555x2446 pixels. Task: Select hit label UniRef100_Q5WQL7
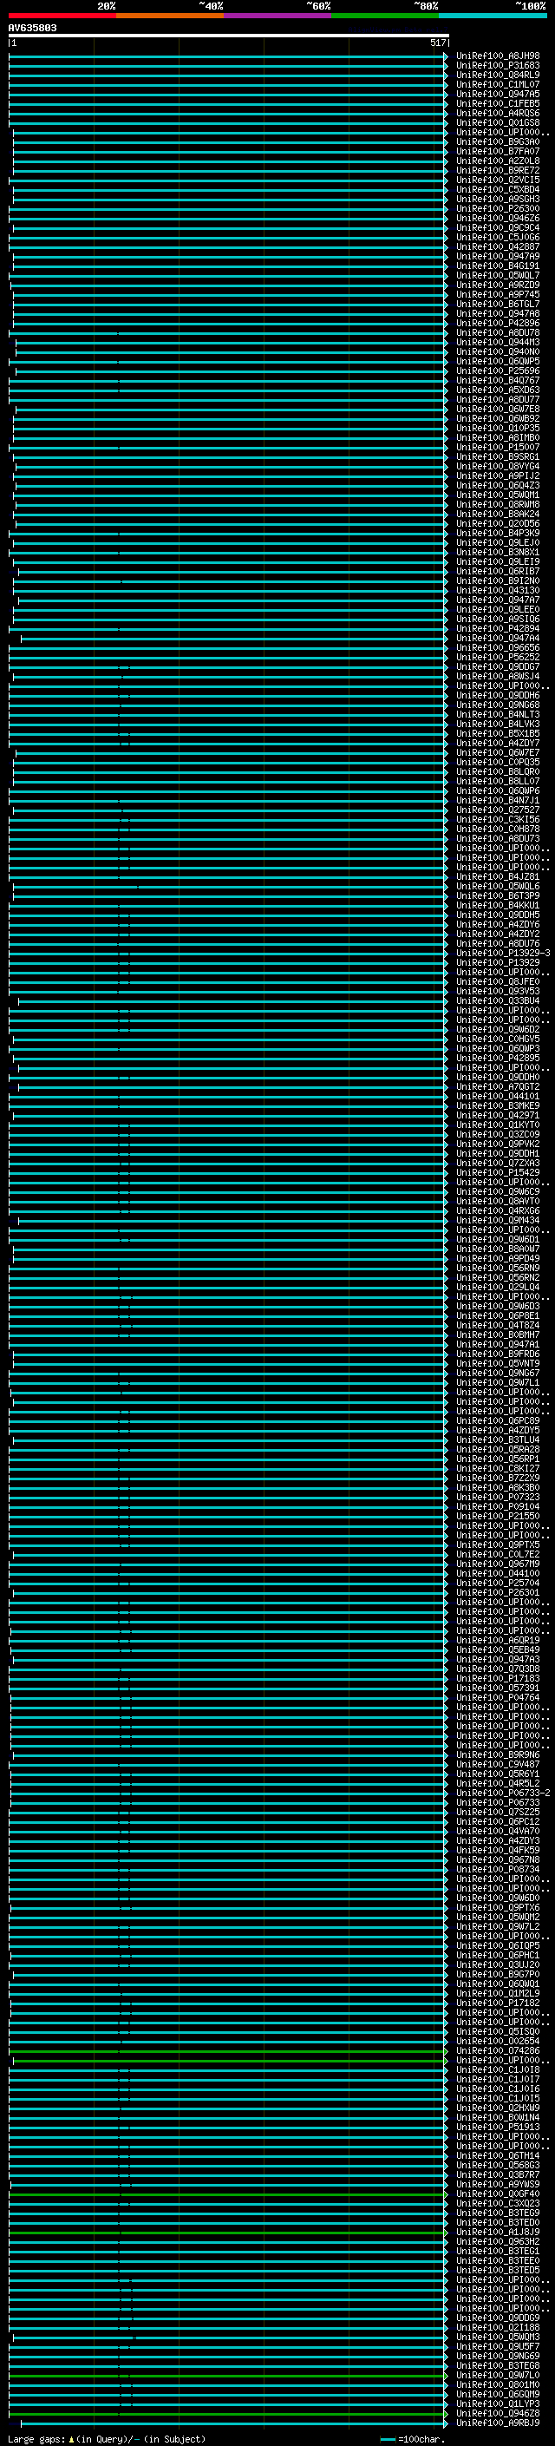tap(497, 275)
